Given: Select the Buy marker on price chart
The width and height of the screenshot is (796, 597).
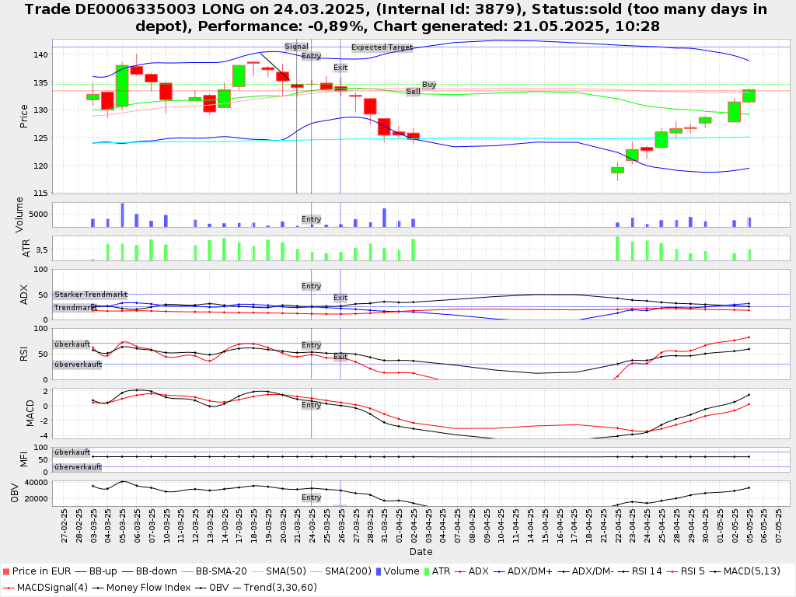Looking at the screenshot, I should [429, 84].
